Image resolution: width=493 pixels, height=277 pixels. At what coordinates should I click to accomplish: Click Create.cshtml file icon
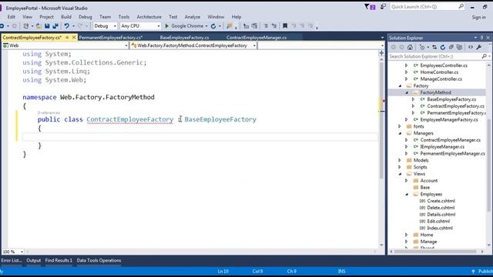tap(422, 201)
